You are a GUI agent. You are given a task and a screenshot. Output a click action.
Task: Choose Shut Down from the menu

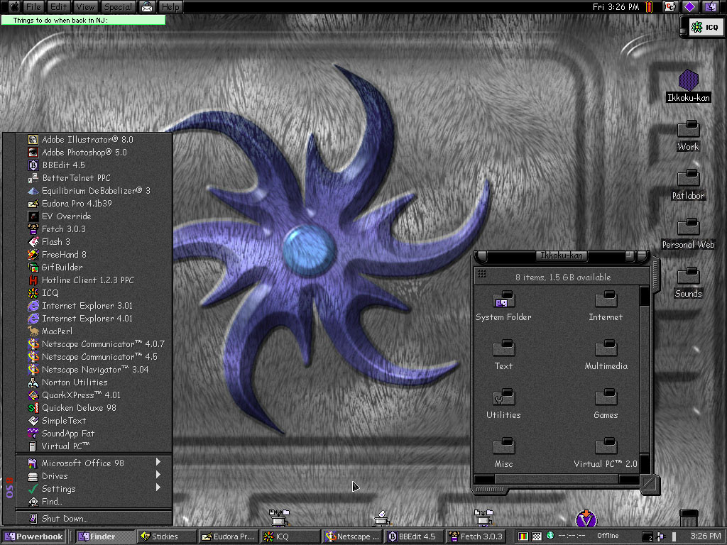point(64,519)
